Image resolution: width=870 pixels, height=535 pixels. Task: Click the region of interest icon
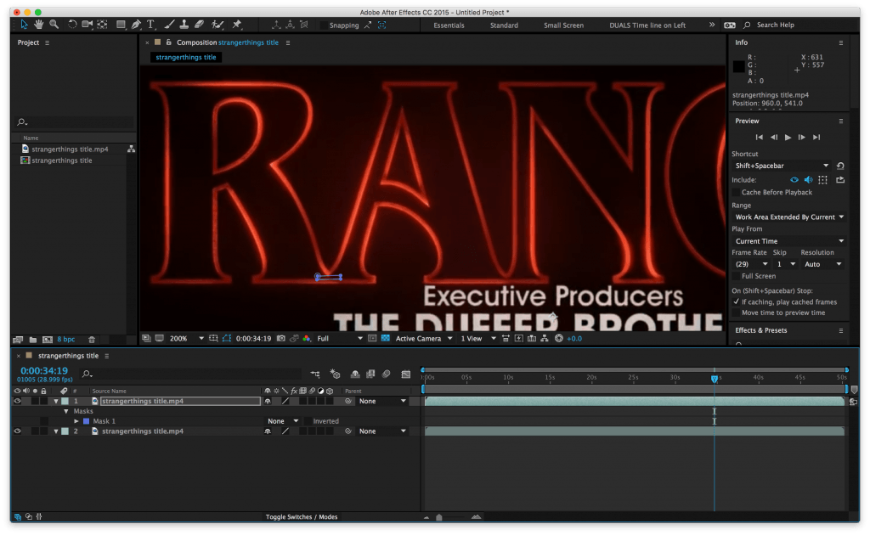point(372,338)
